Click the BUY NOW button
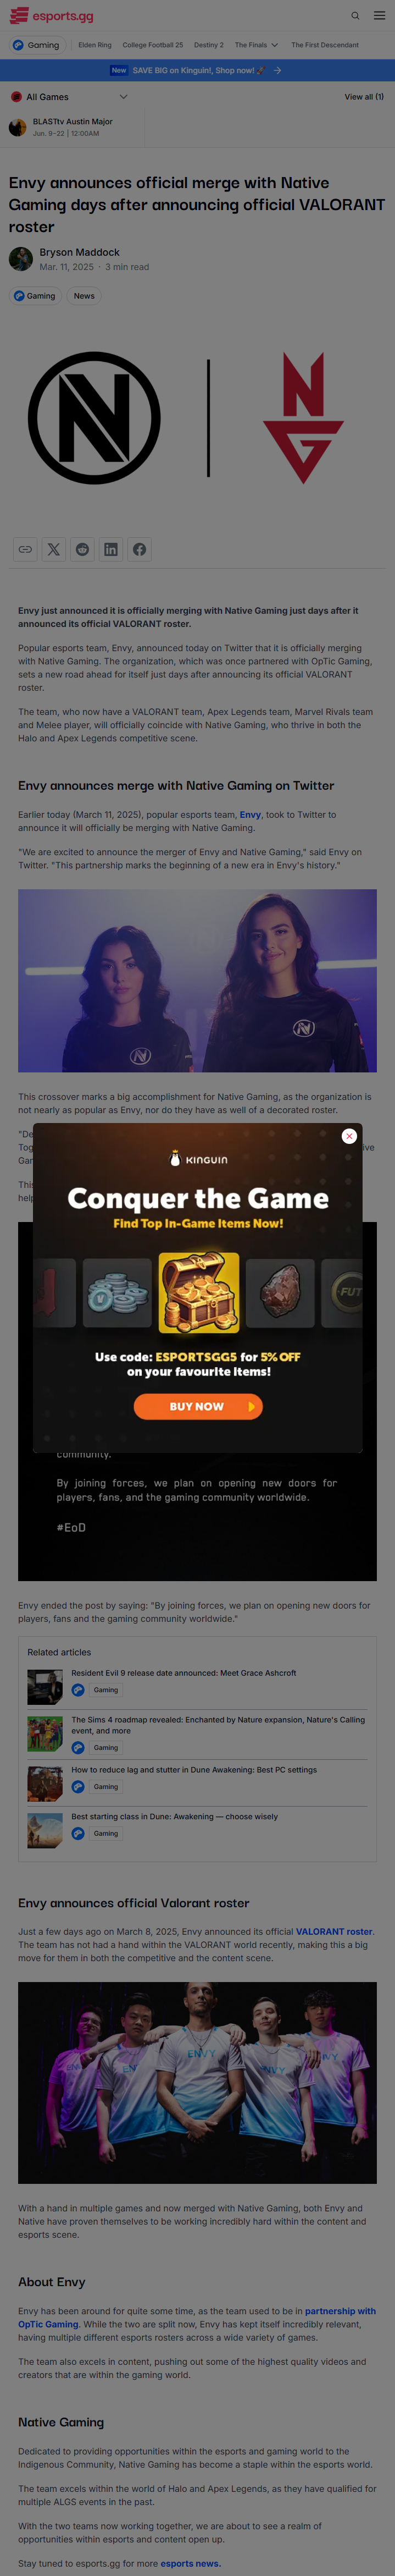This screenshot has width=395, height=2576. pyautogui.click(x=198, y=1406)
